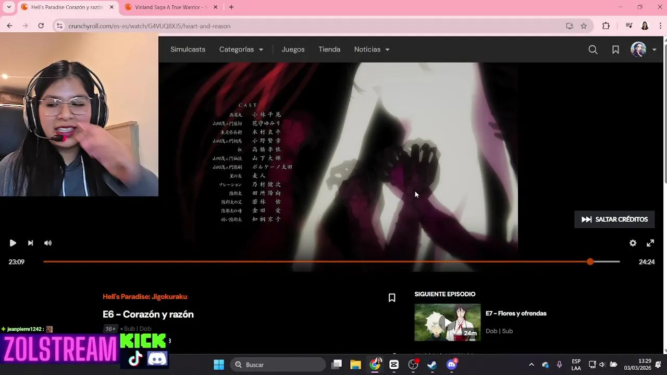
Task: Open video player settings gear
Action: coord(633,243)
